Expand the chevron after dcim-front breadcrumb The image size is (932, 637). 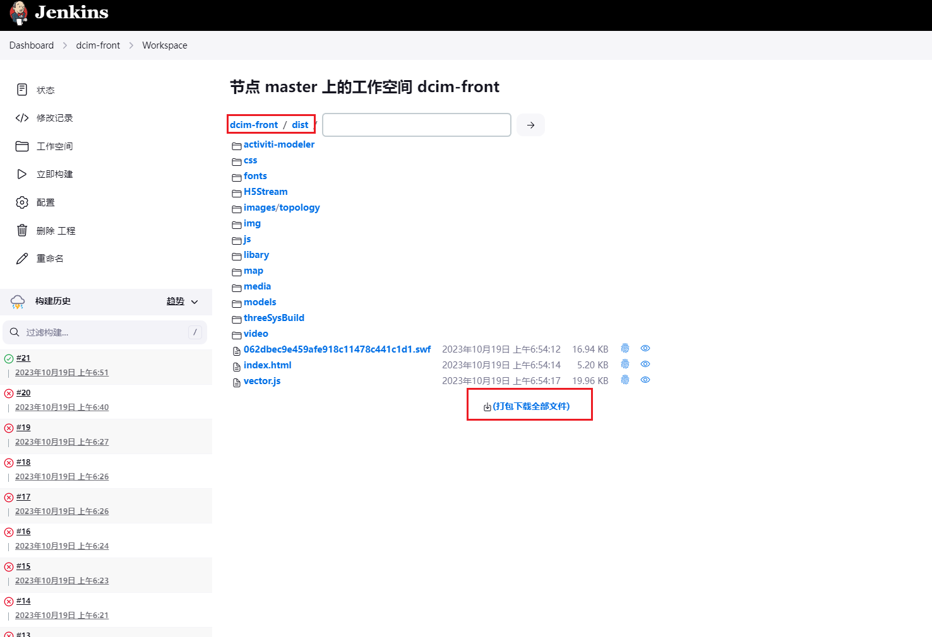131,45
